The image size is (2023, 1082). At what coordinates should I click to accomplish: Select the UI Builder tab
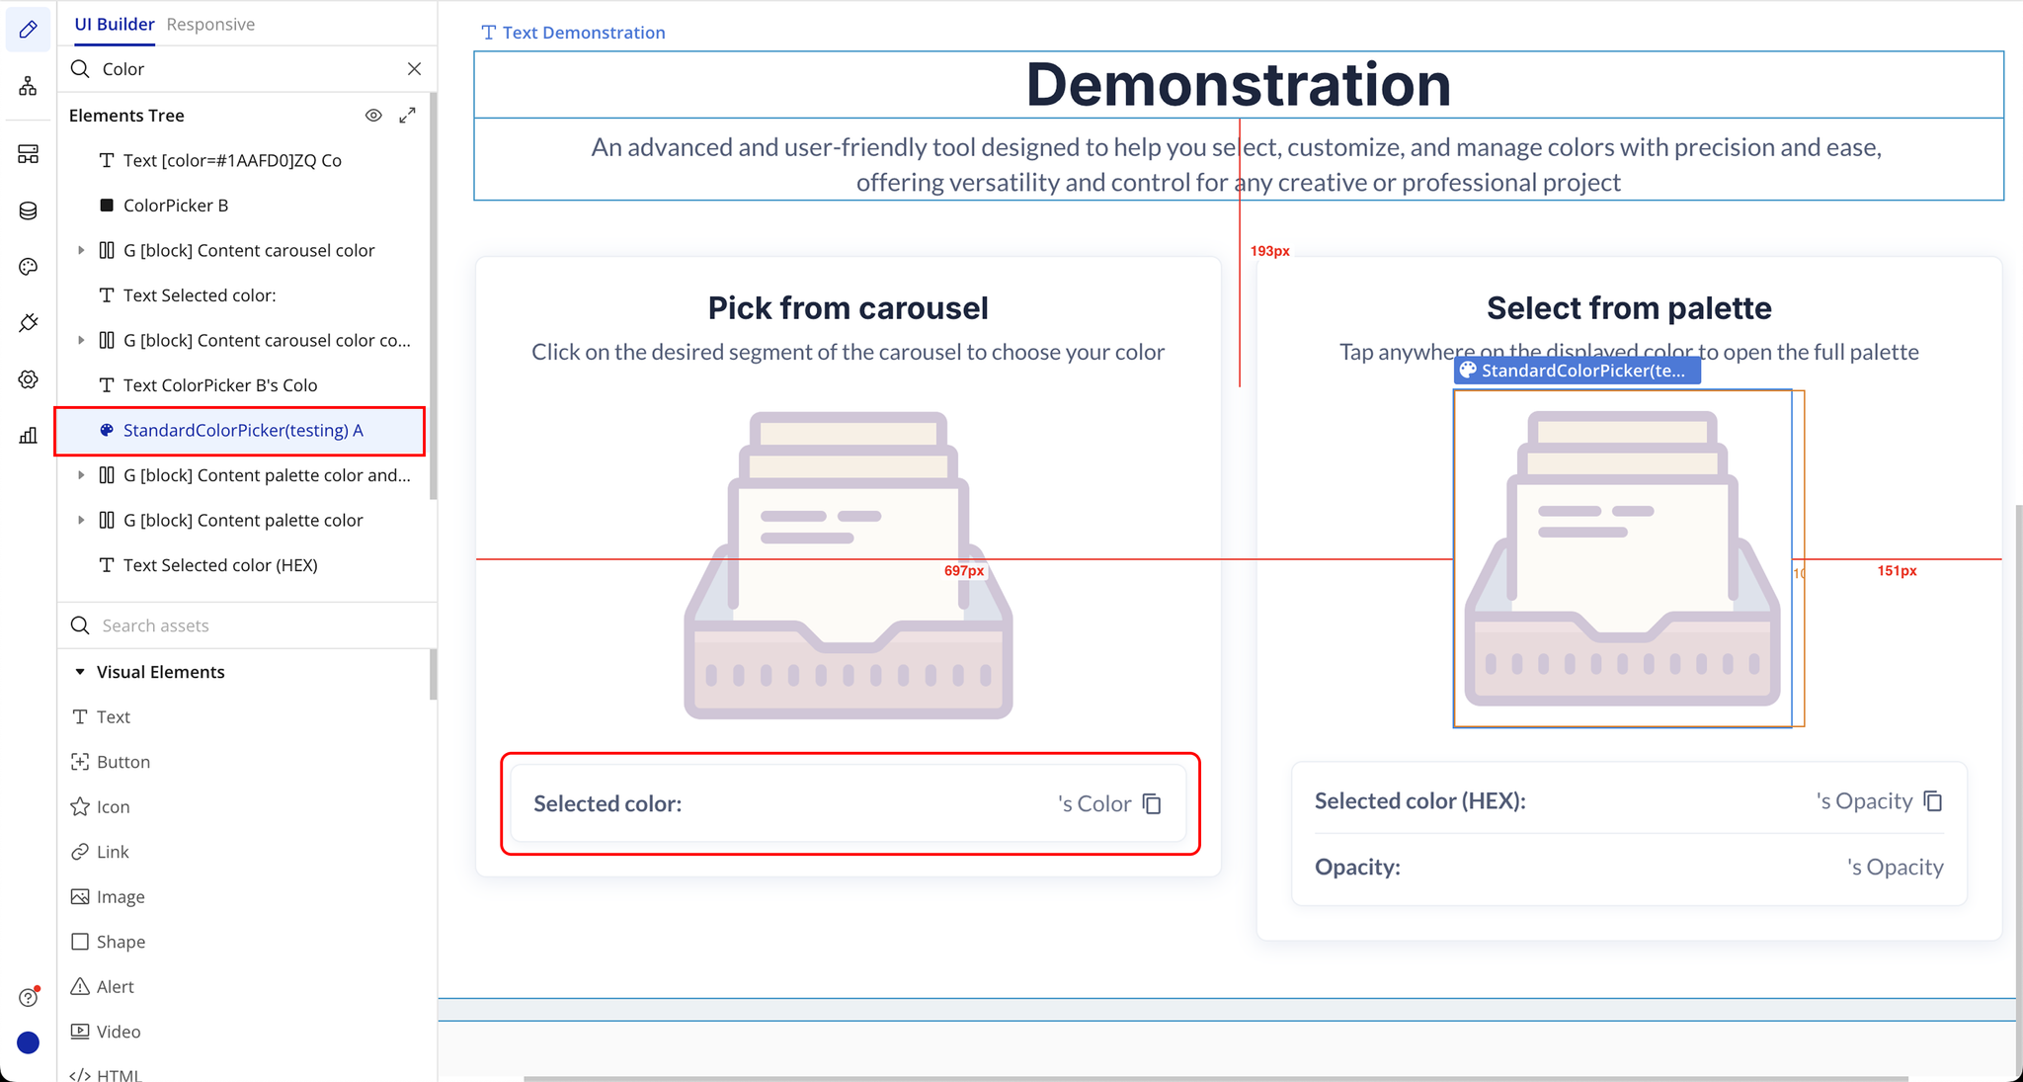click(x=115, y=24)
